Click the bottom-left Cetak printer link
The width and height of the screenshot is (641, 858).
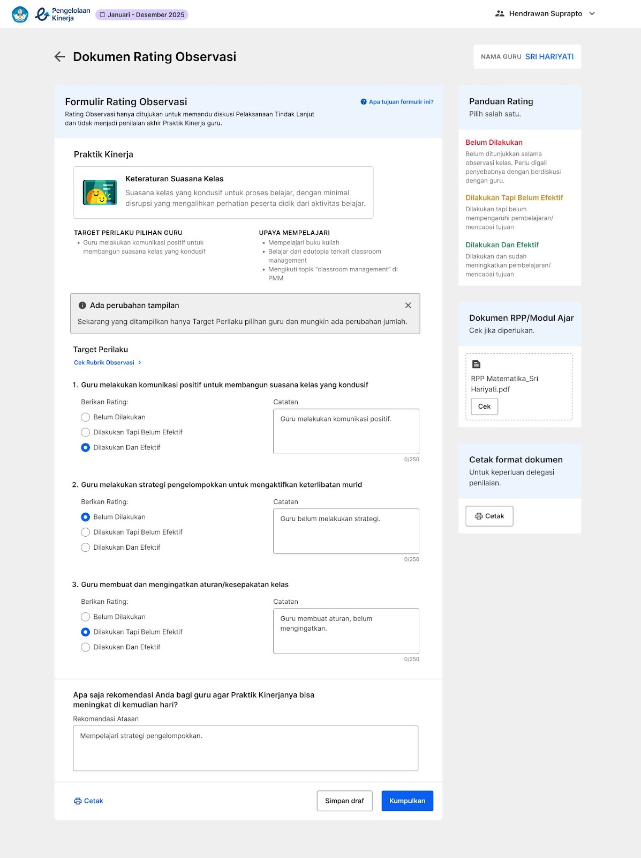(x=88, y=801)
